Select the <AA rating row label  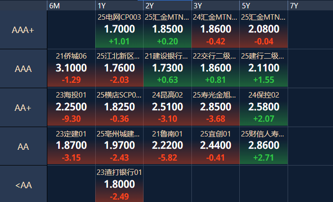click(x=23, y=185)
